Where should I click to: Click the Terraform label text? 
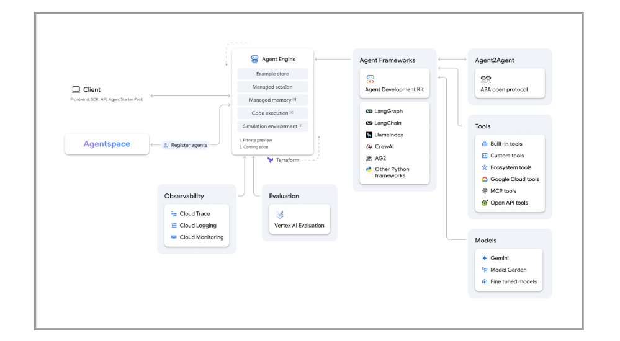(x=287, y=160)
